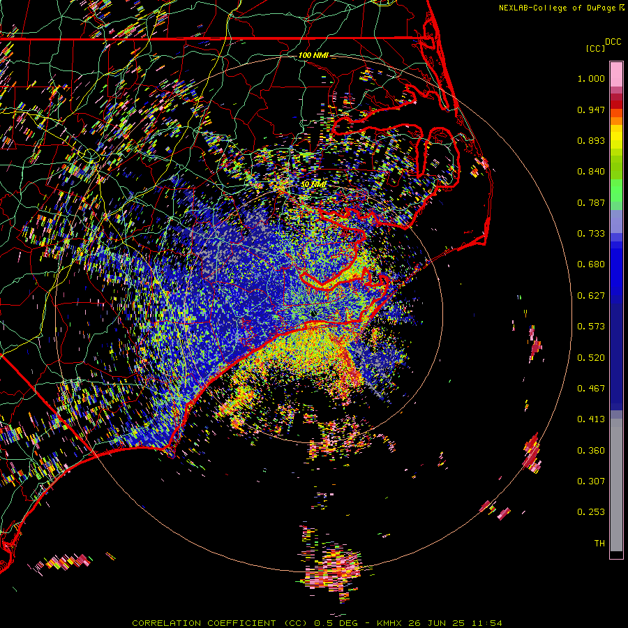Click the 0.573 scale value

(591, 327)
